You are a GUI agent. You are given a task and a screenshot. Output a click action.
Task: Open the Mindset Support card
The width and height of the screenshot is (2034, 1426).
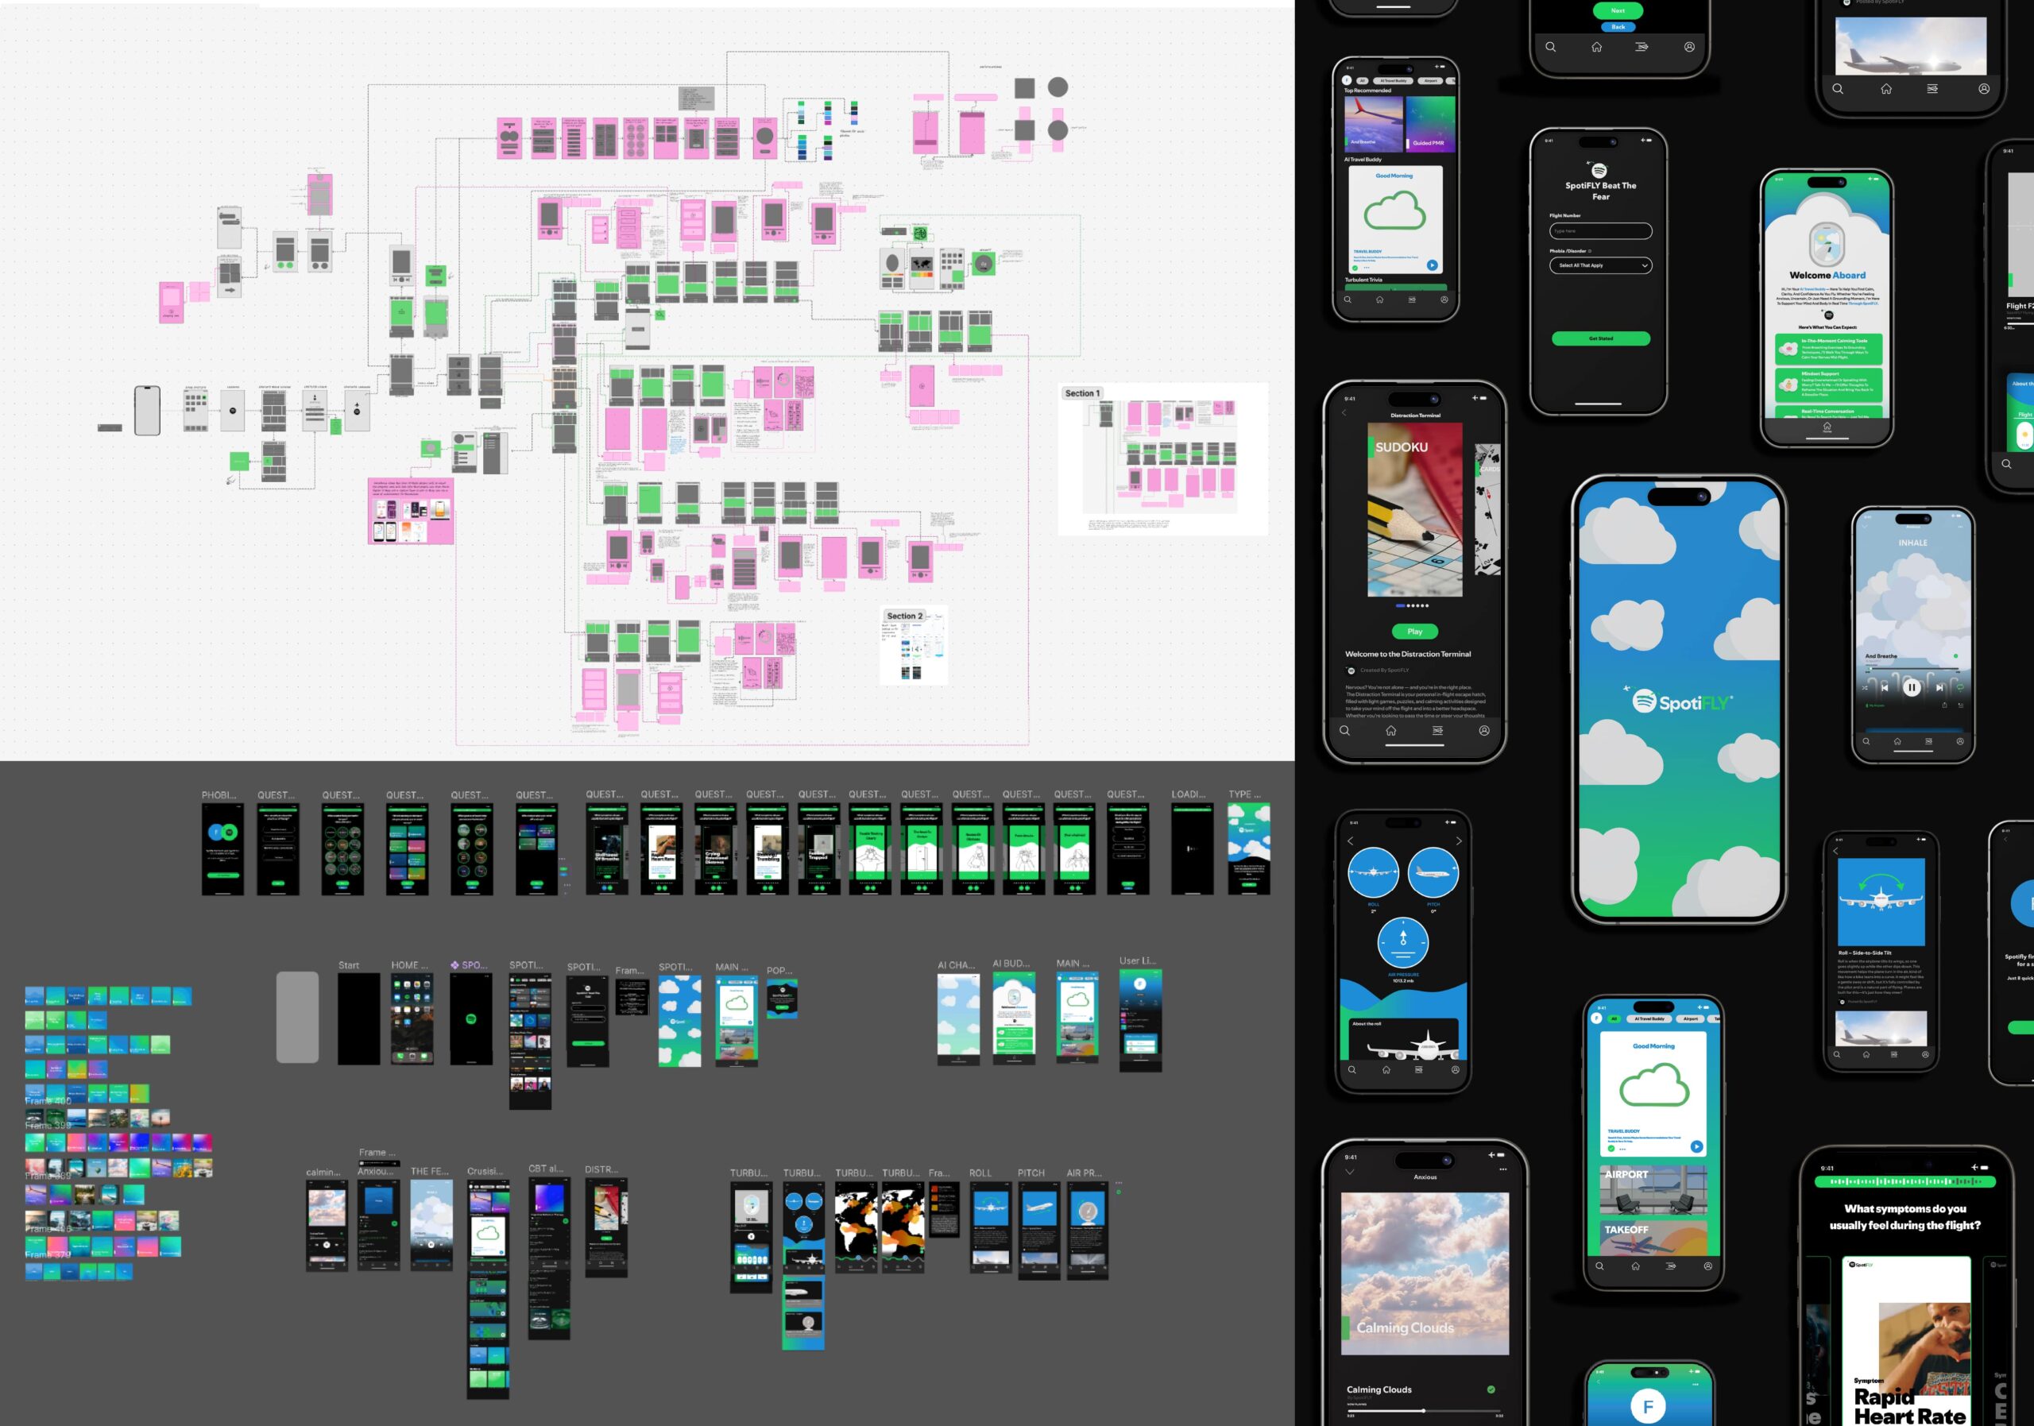[x=1828, y=385]
